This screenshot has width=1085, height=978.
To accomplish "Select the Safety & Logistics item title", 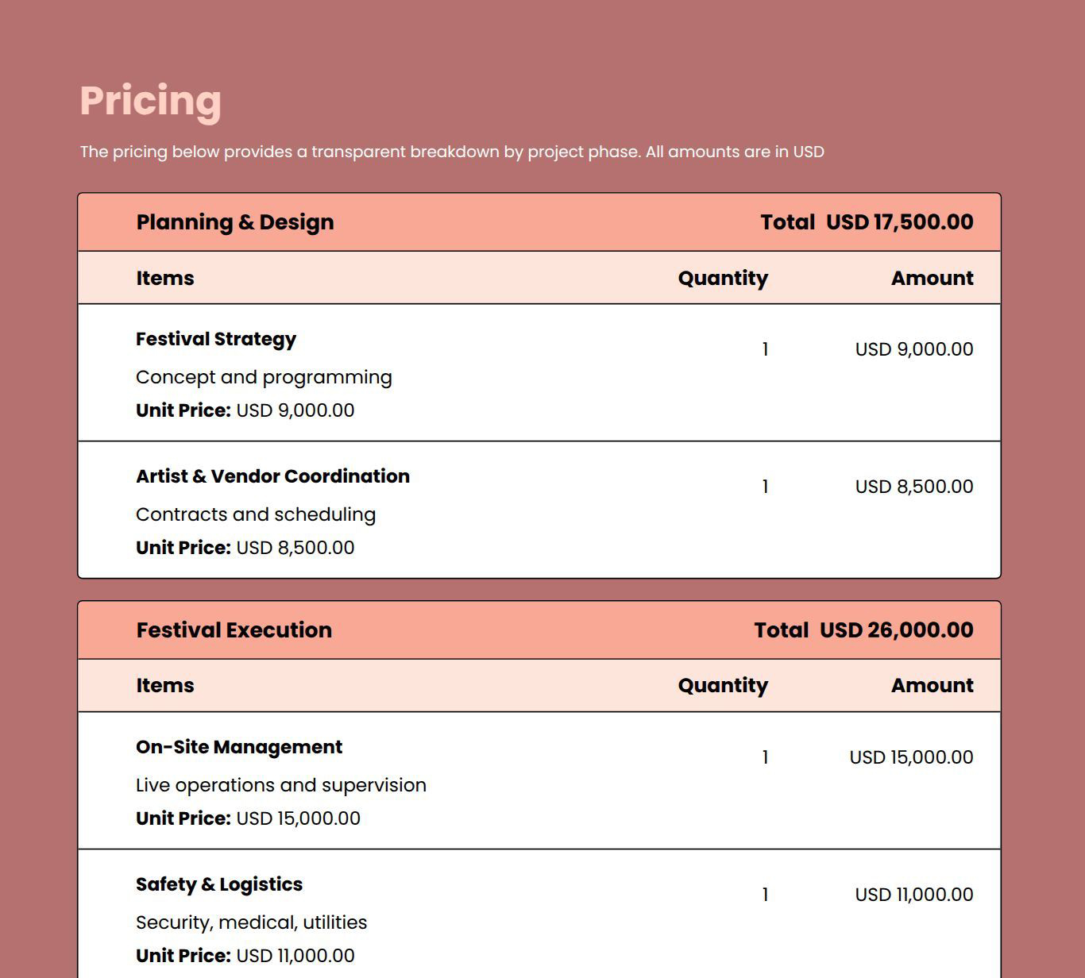I will pos(218,884).
